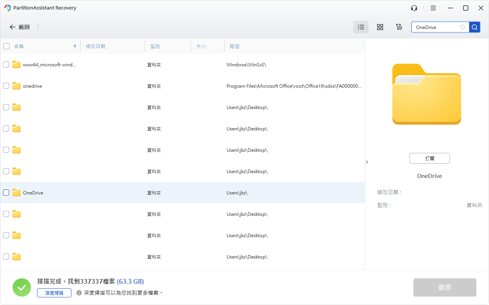Select the lowercase onedrive folder name
Screen dimensions: 489x305
pyautogui.click(x=32, y=86)
